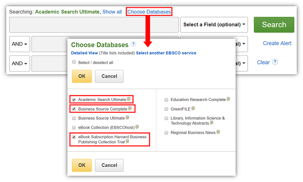This screenshot has width=303, height=182.
Task: Show info note for Academic Search Ultimate
Action: tap(129, 99)
